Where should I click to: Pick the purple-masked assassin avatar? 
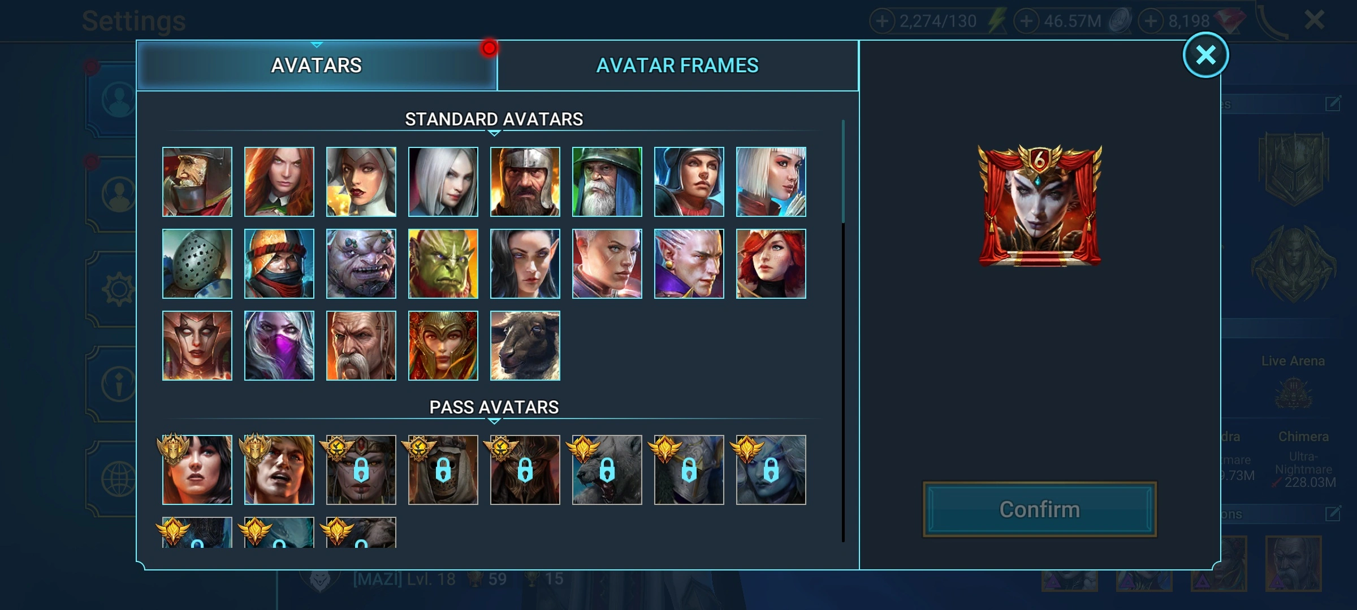point(279,346)
